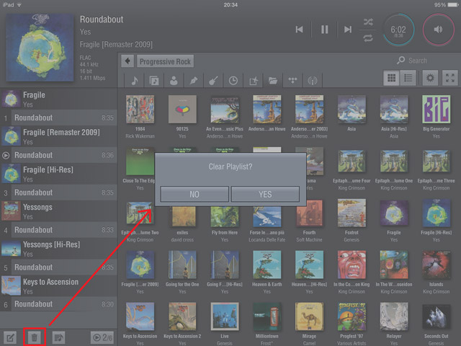Open the settings gear icon
This screenshot has width=461, height=346.
[431, 79]
